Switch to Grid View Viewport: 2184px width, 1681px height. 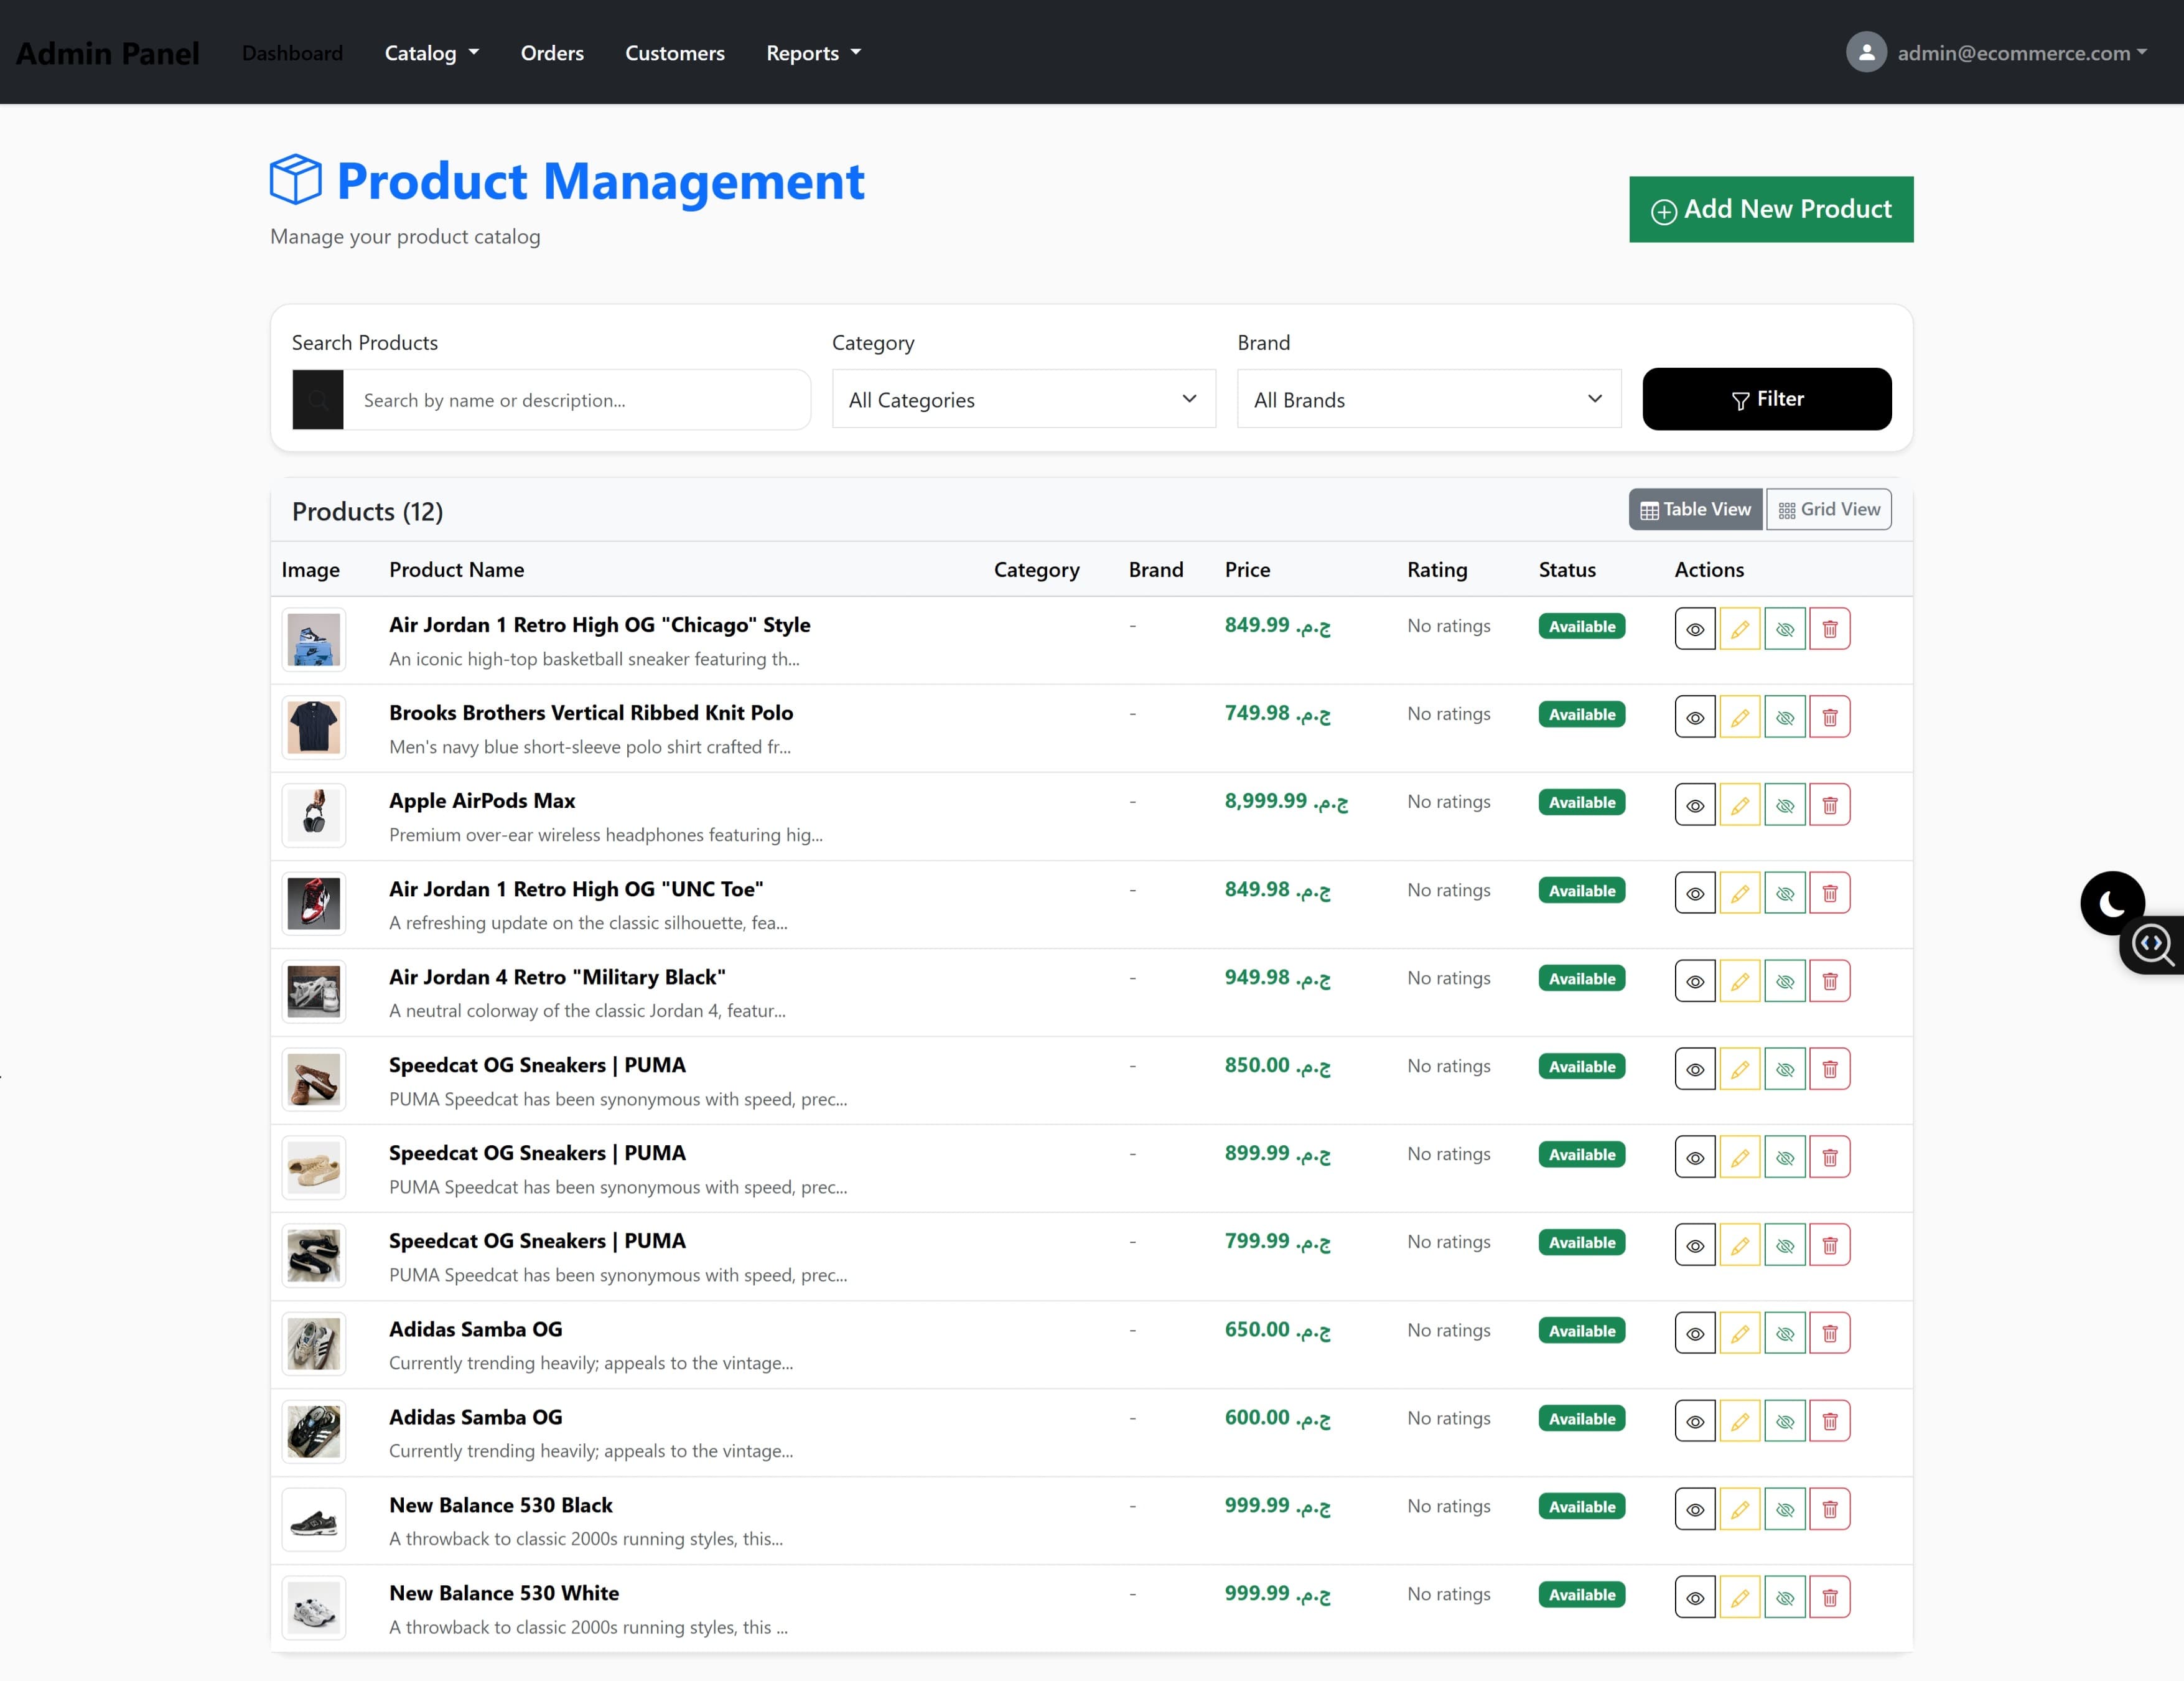(x=1829, y=509)
